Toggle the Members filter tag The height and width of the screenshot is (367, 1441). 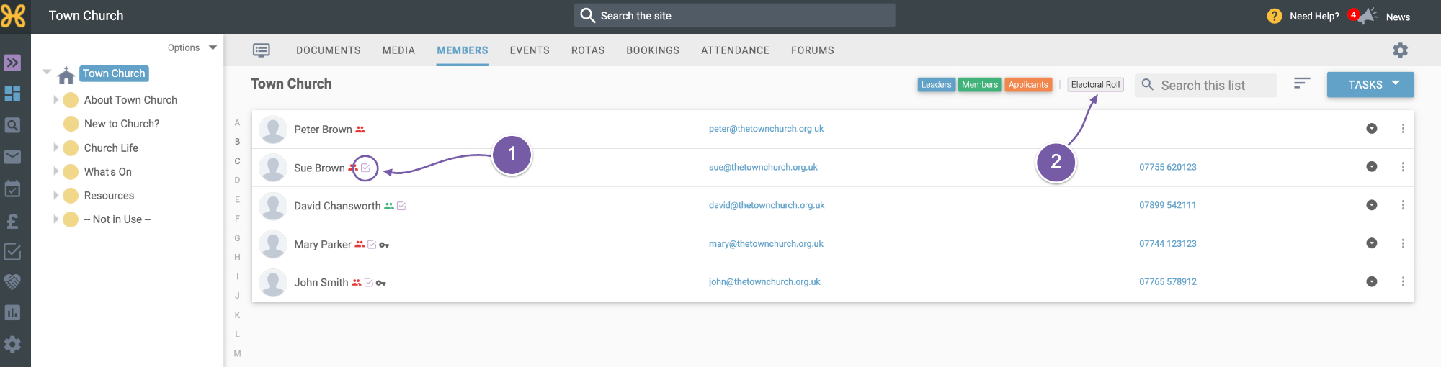[x=980, y=85]
